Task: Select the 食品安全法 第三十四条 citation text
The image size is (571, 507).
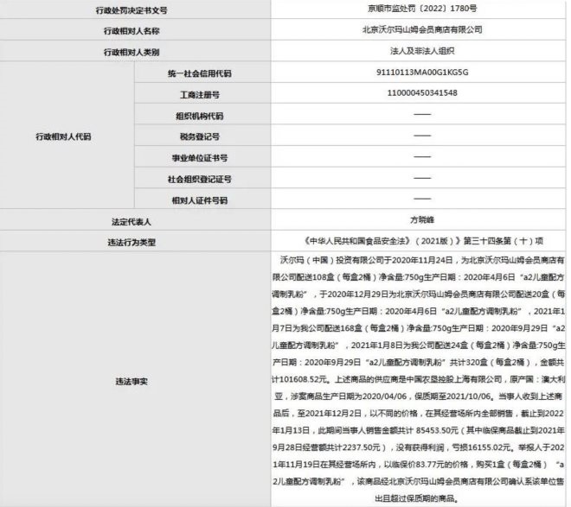Action: (x=423, y=241)
